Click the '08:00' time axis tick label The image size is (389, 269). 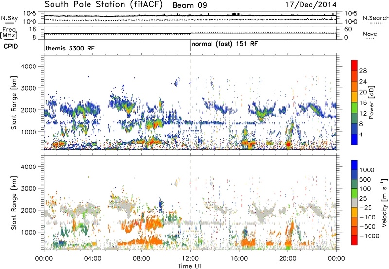point(141,259)
